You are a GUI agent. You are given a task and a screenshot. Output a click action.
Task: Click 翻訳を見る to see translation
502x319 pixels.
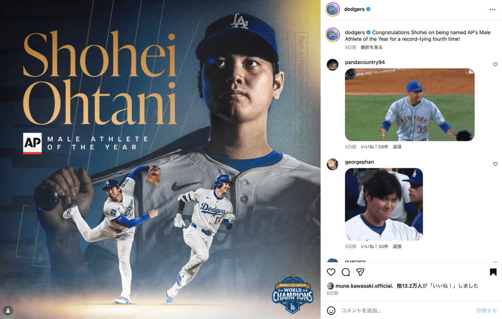point(372,47)
